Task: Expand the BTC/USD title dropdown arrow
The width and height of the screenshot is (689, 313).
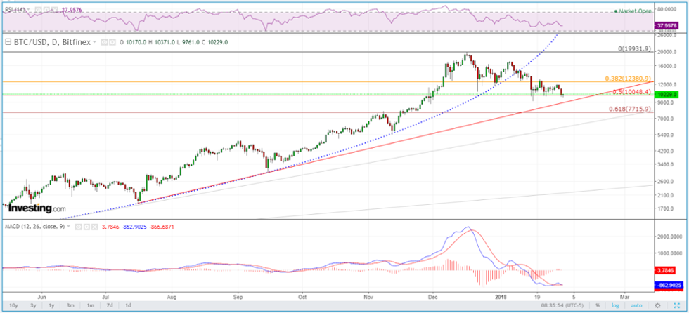Action: (x=95, y=43)
